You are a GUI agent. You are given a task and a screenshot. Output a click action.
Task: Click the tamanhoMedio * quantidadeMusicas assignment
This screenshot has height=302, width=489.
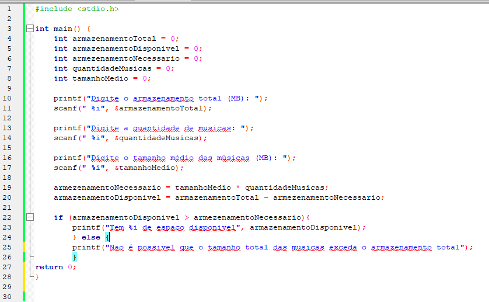pos(191,188)
